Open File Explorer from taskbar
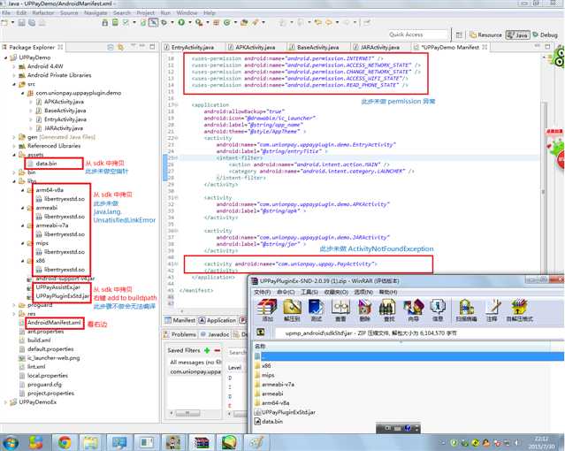The width and height of the screenshot is (565, 451). (x=91, y=442)
